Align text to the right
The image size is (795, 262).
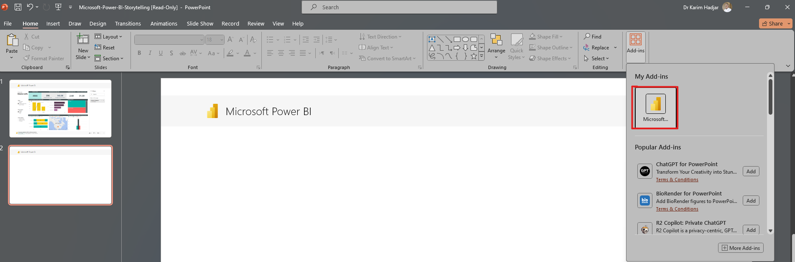tap(292, 53)
